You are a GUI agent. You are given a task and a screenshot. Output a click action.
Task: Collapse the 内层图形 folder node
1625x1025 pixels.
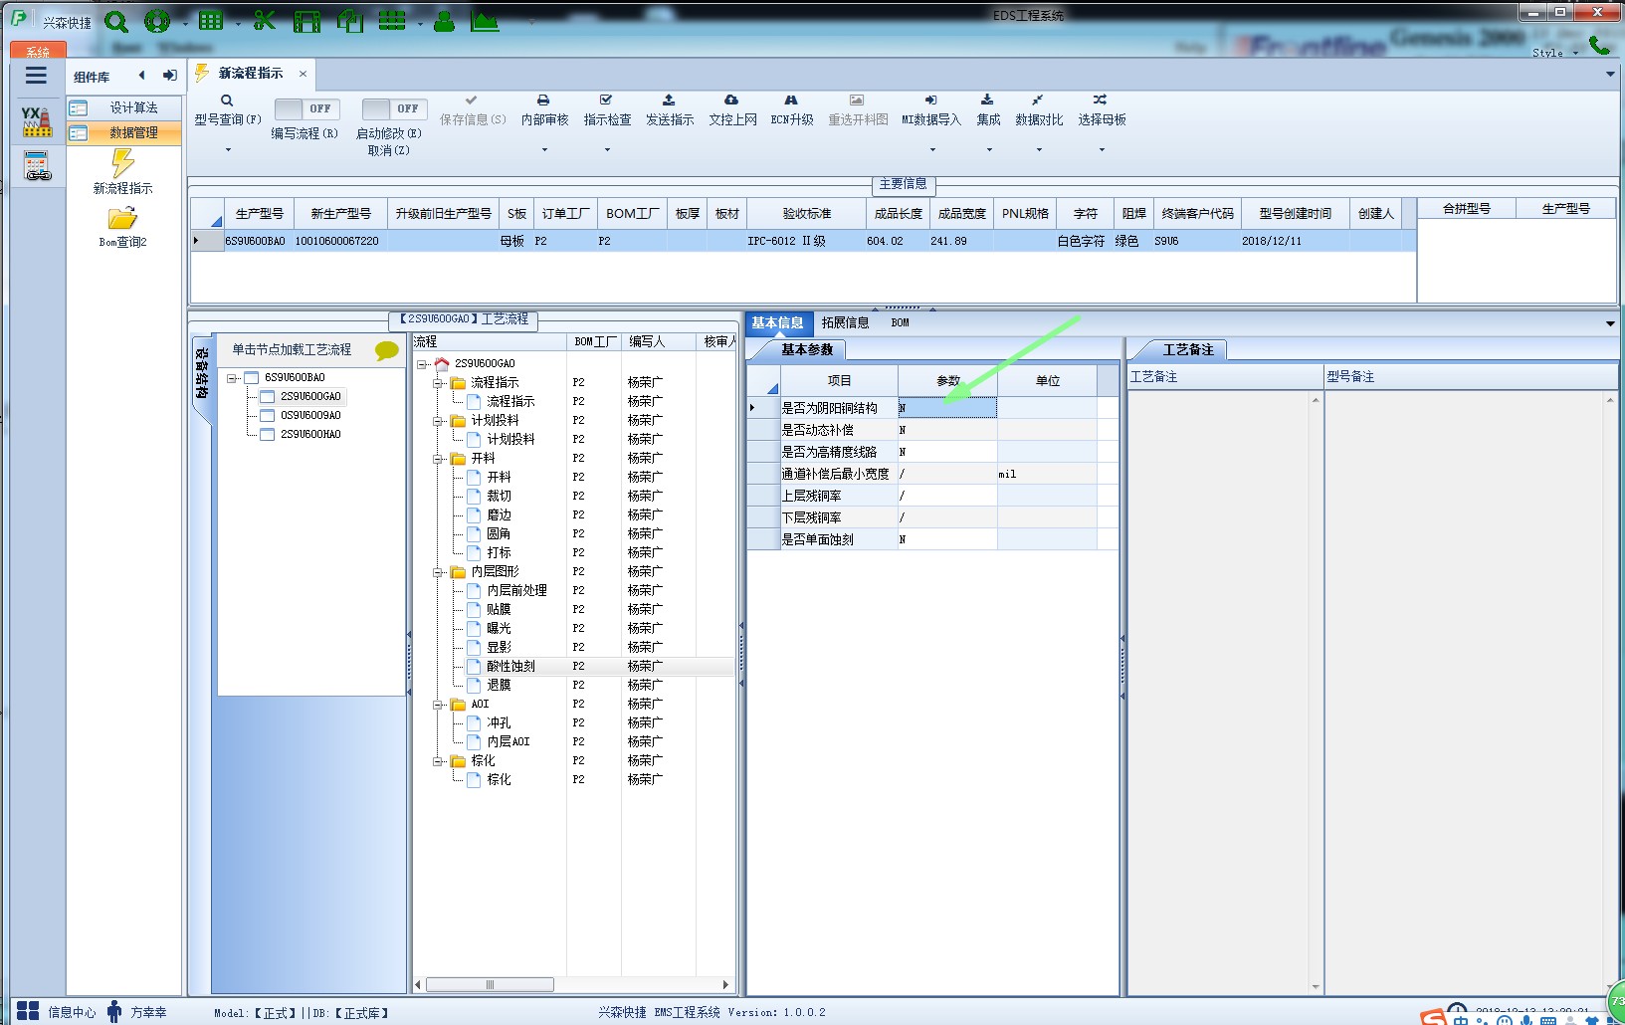[x=438, y=572]
